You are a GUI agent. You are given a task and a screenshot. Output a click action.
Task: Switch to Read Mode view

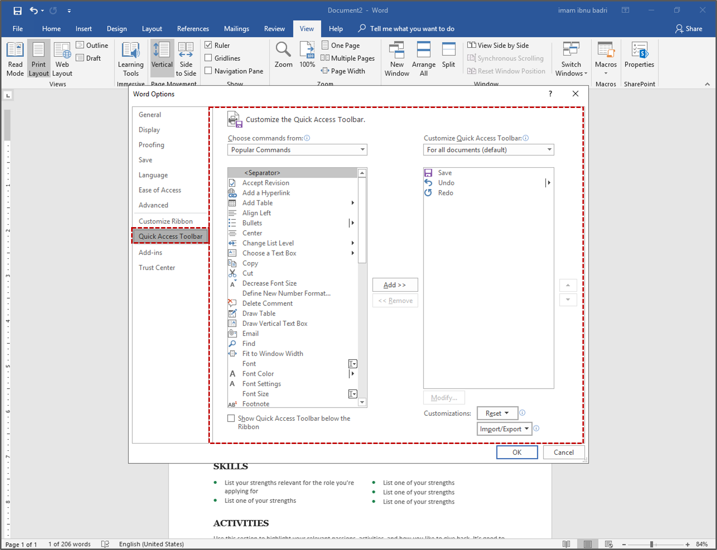[15, 59]
